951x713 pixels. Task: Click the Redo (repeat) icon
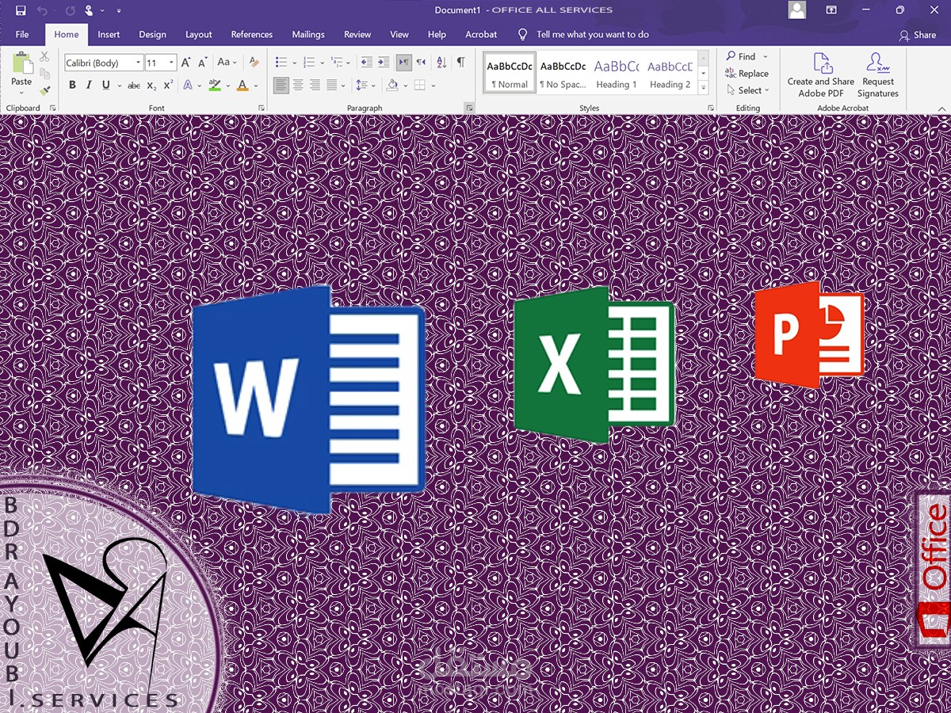click(70, 10)
